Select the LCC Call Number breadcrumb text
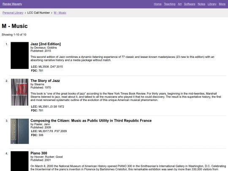This screenshot has height=171, width=228. pyautogui.click(x=38, y=13)
